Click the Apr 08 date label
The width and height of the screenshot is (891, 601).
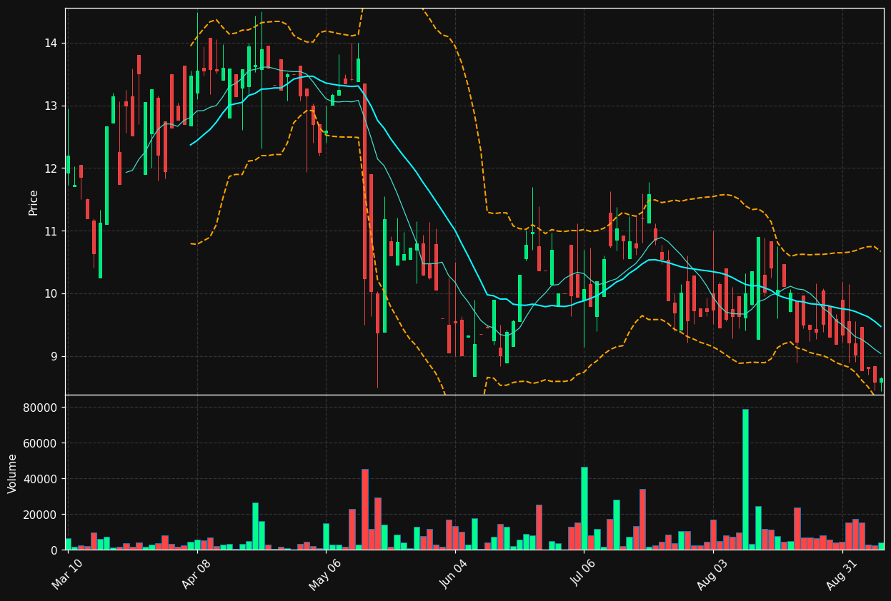coord(196,575)
